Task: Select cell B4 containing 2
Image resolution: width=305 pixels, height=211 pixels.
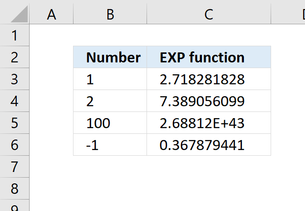Action: pyautogui.click(x=110, y=101)
